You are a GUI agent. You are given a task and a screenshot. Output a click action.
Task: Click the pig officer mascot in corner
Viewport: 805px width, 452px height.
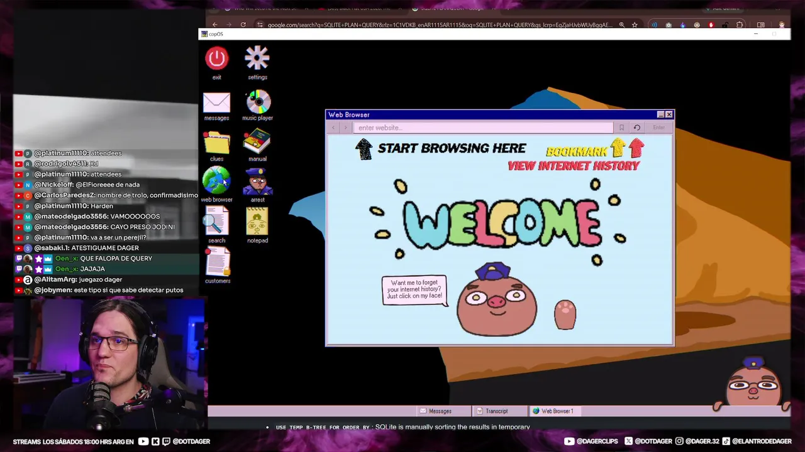click(x=753, y=383)
